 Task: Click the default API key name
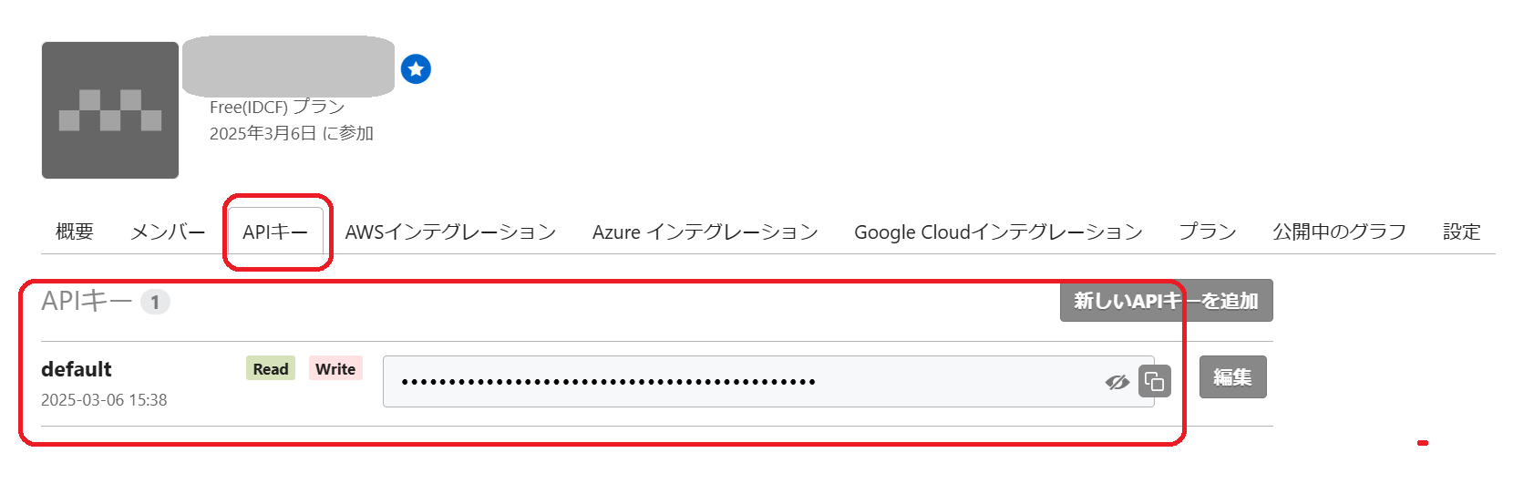tap(77, 369)
